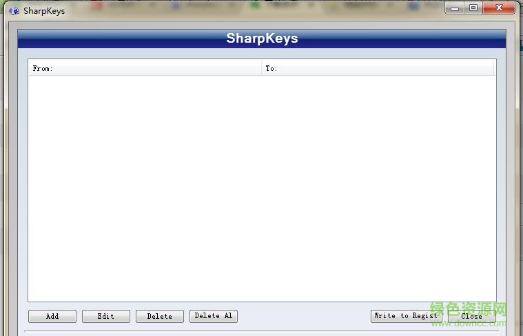Click inside the empty key mappings list
The height and width of the screenshot is (336, 523).
[x=262, y=189]
